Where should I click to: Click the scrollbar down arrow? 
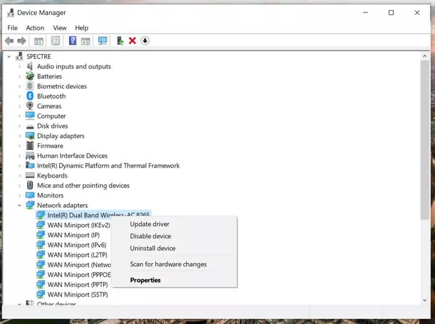click(x=424, y=300)
